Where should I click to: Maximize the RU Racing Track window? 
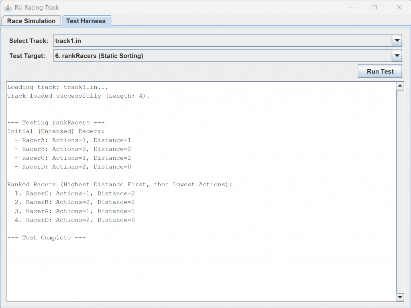click(x=375, y=7)
